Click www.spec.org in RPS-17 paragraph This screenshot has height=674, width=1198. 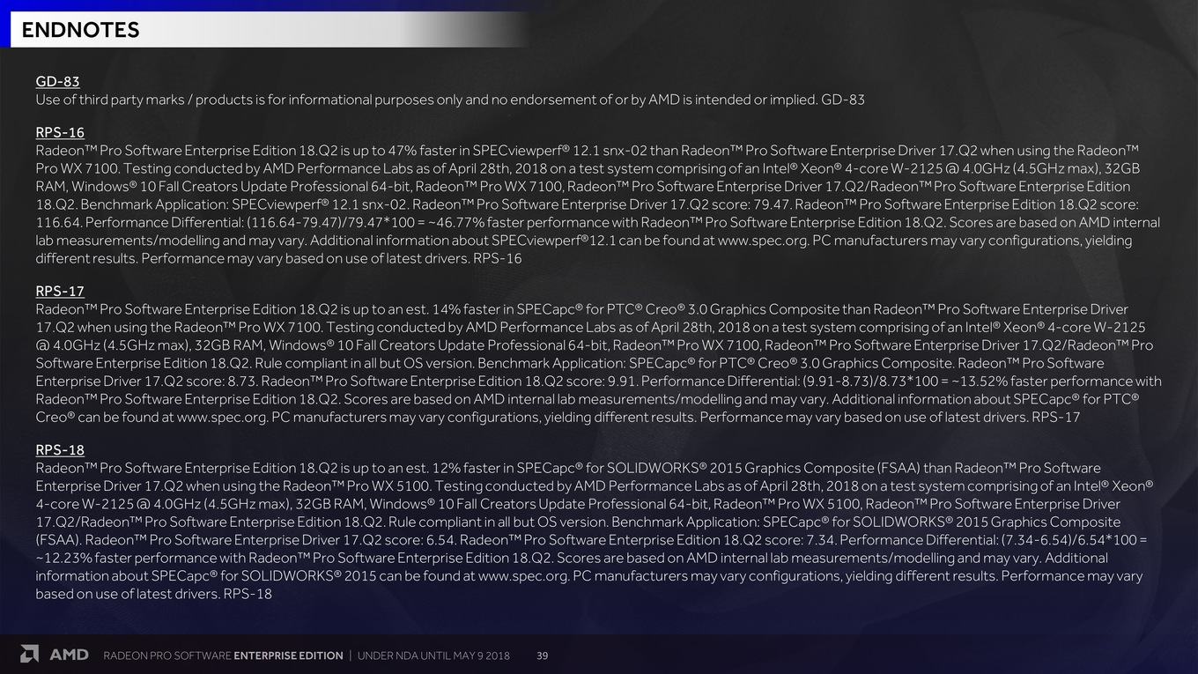[222, 417]
